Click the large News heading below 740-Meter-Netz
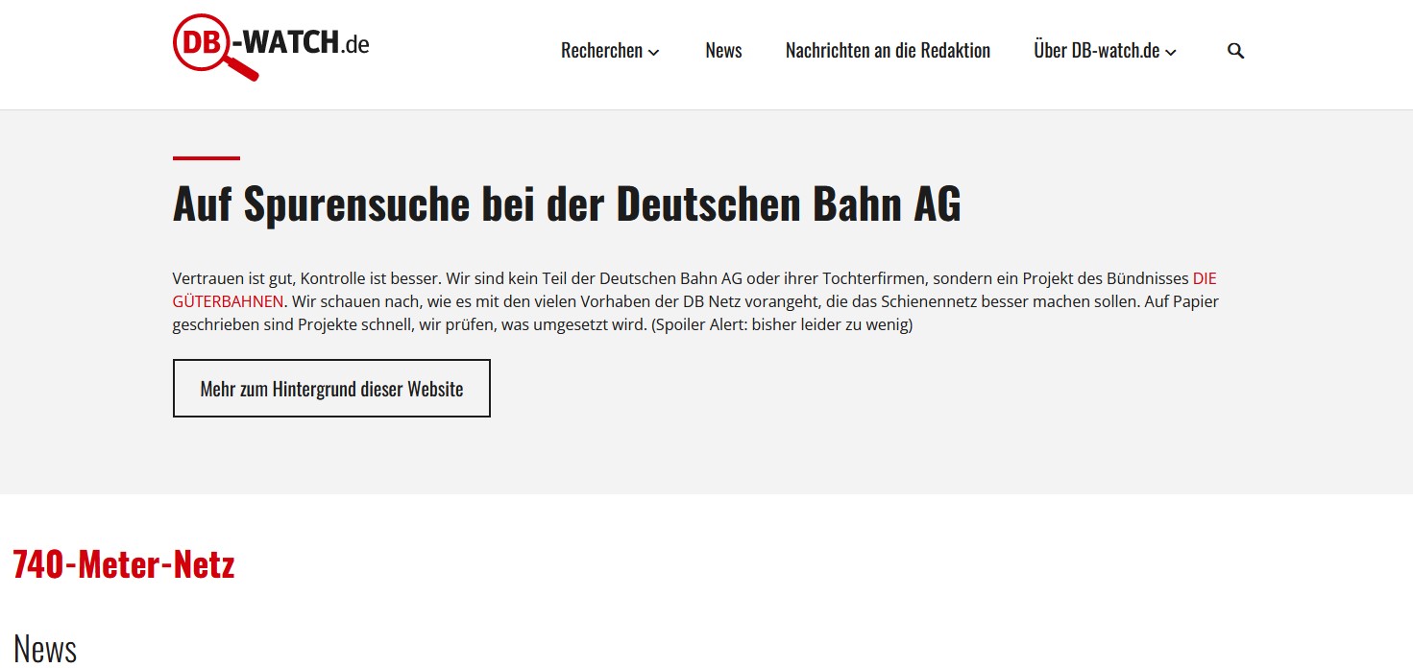Viewport: 1413px width, 668px height. [x=45, y=649]
